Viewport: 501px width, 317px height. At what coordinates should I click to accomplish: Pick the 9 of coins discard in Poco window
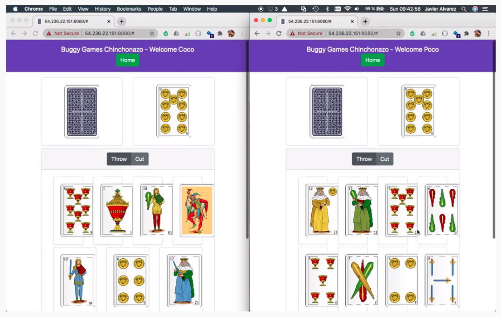[x=419, y=111]
